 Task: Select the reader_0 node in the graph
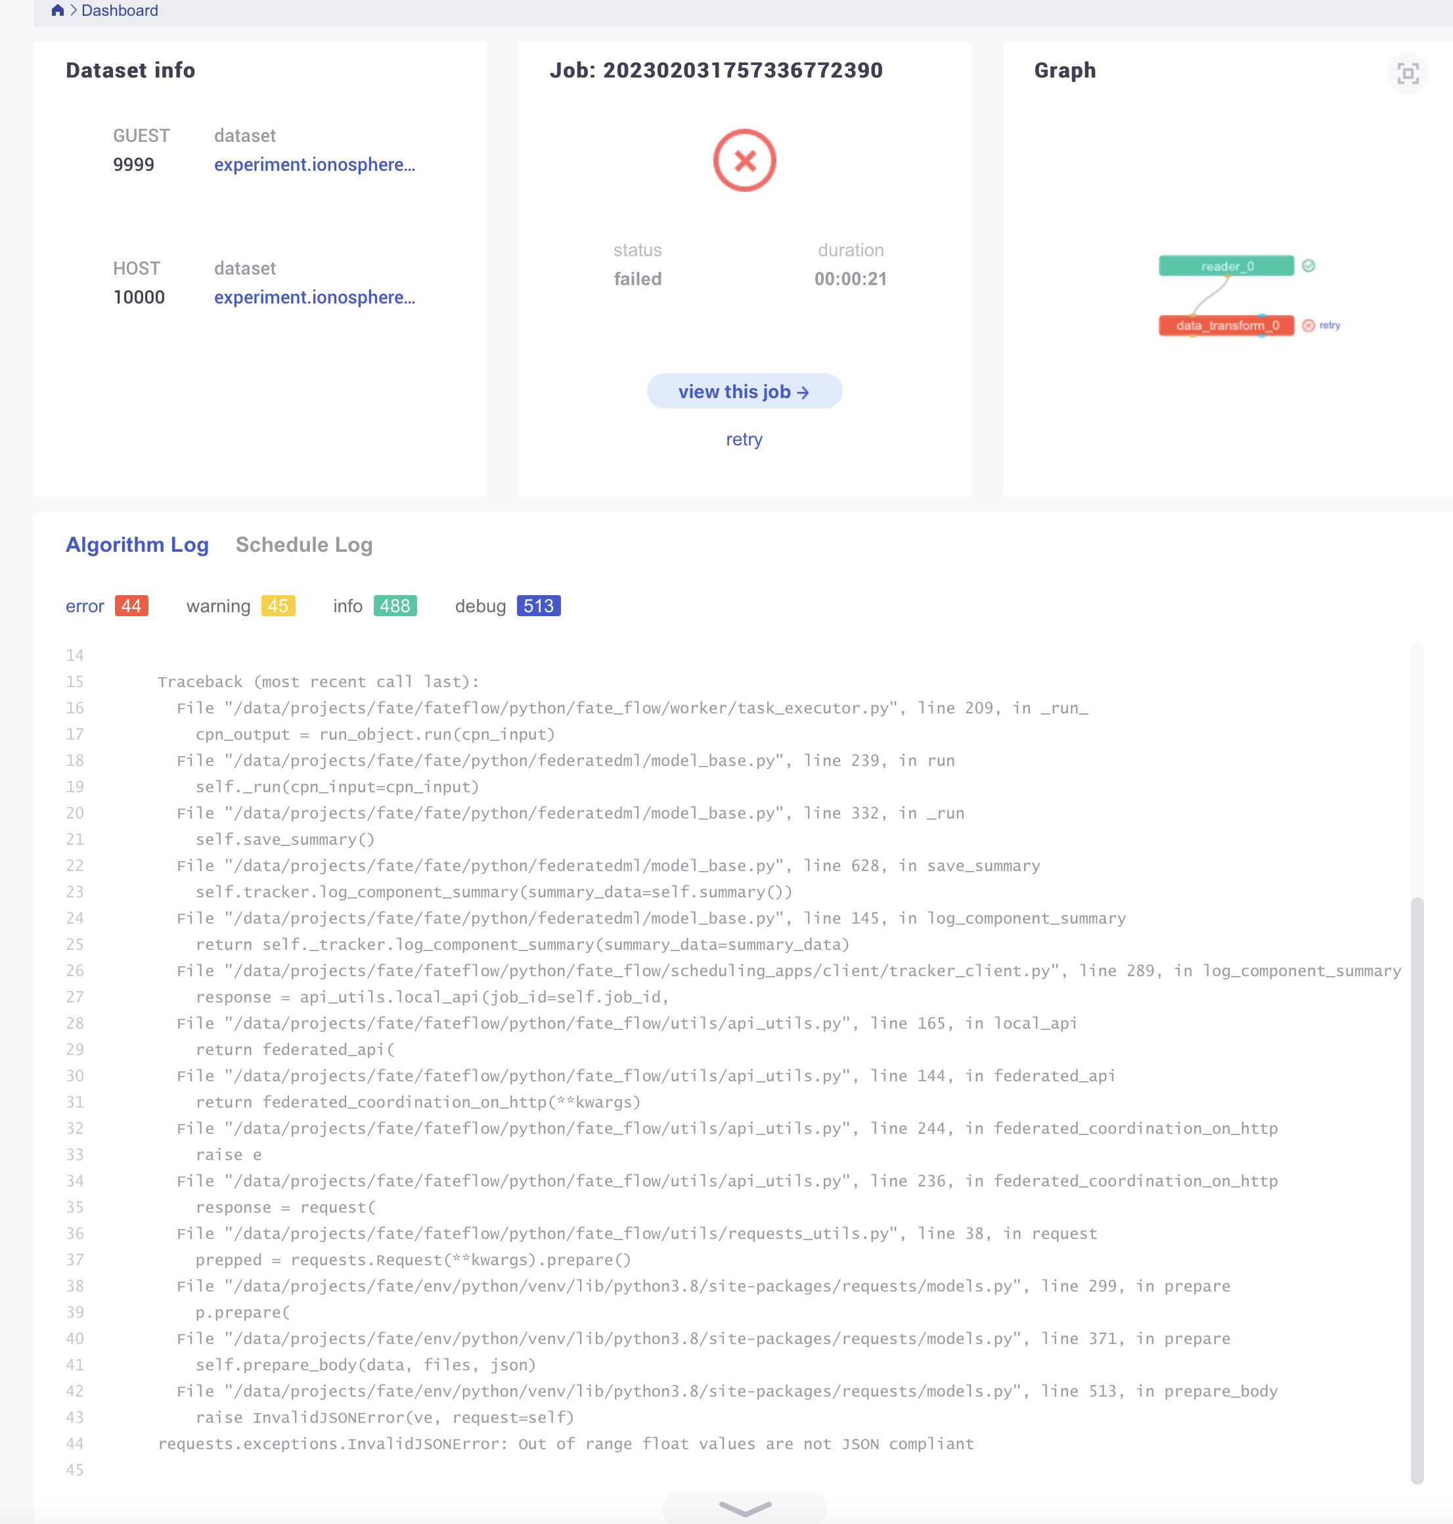(1225, 265)
